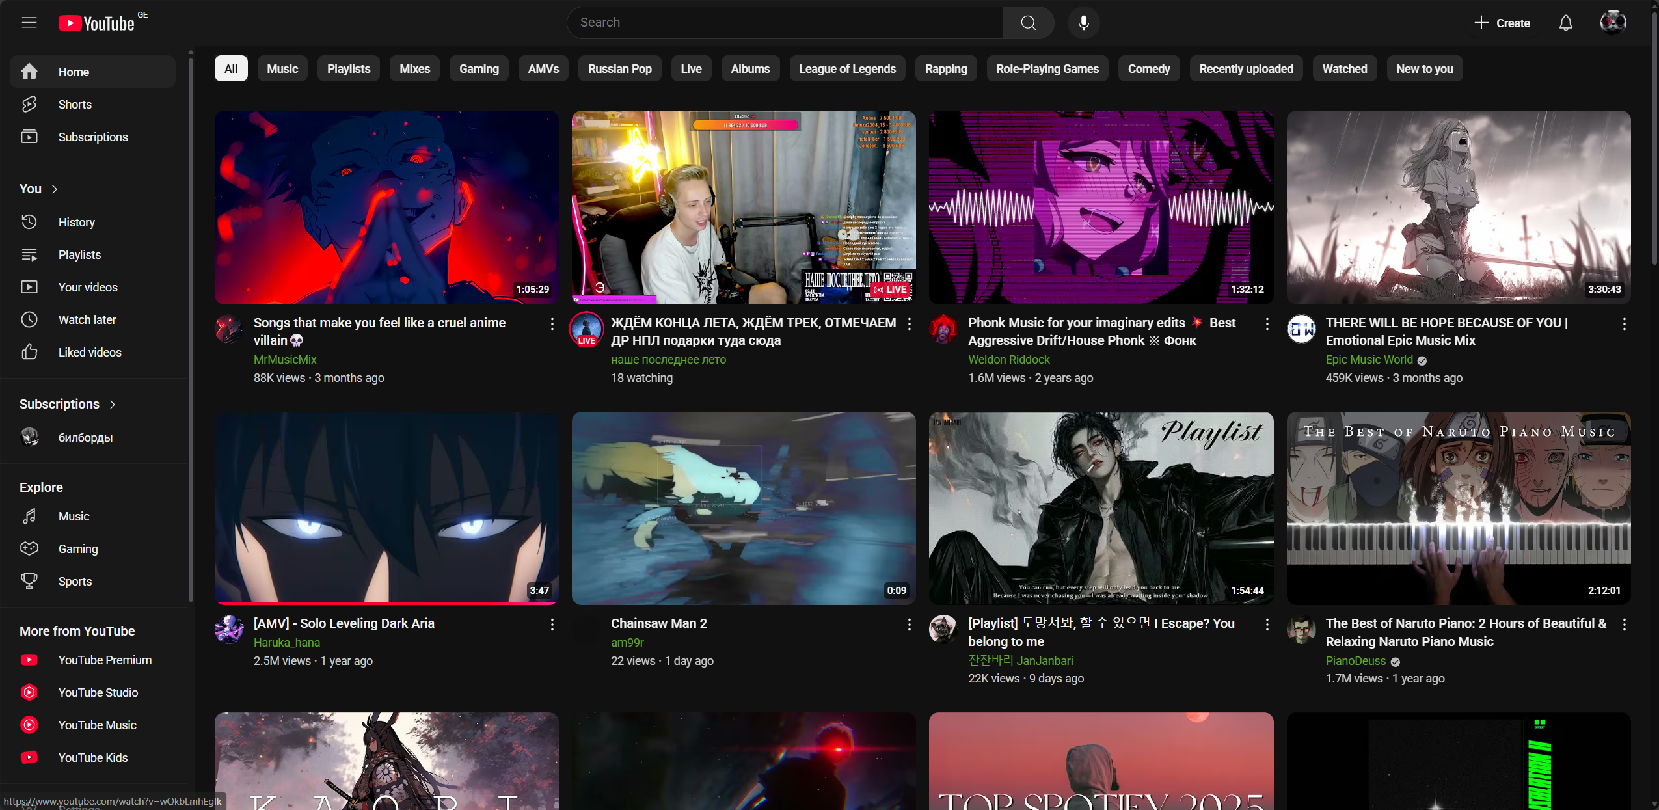The height and width of the screenshot is (810, 1659).
Task: Open options menu for Chainsaw Man 2
Action: tap(909, 625)
